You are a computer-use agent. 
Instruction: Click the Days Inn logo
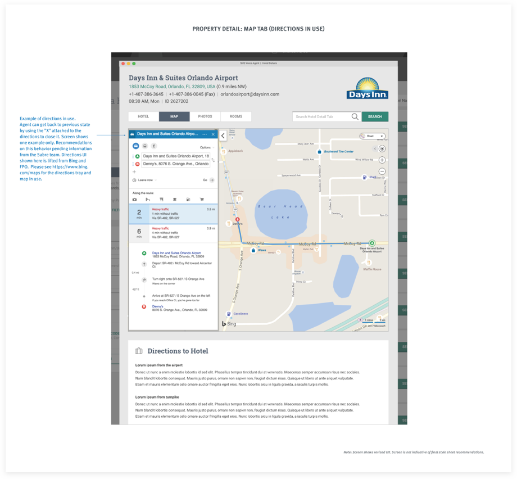click(368, 88)
